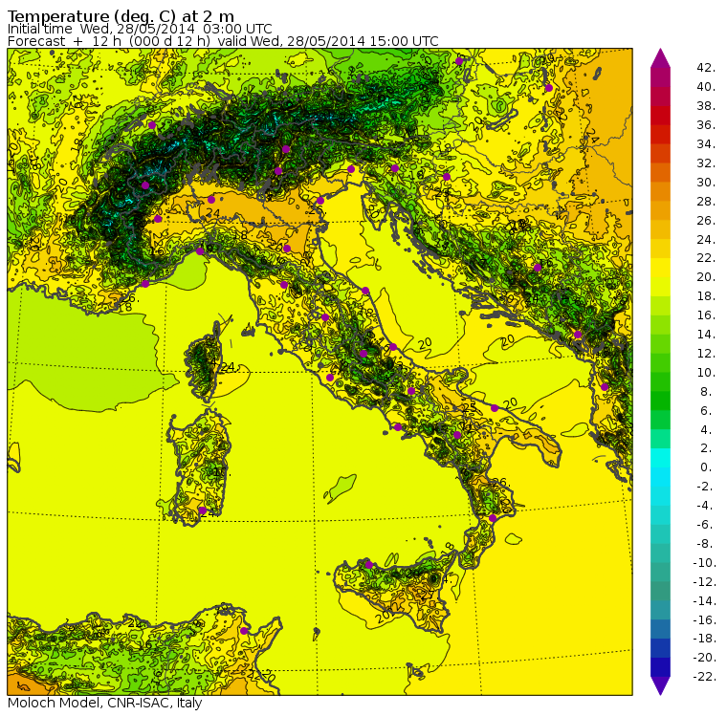Click the colorbar label "-20."
Screen dimensions: 727x716
pyautogui.click(x=705, y=658)
